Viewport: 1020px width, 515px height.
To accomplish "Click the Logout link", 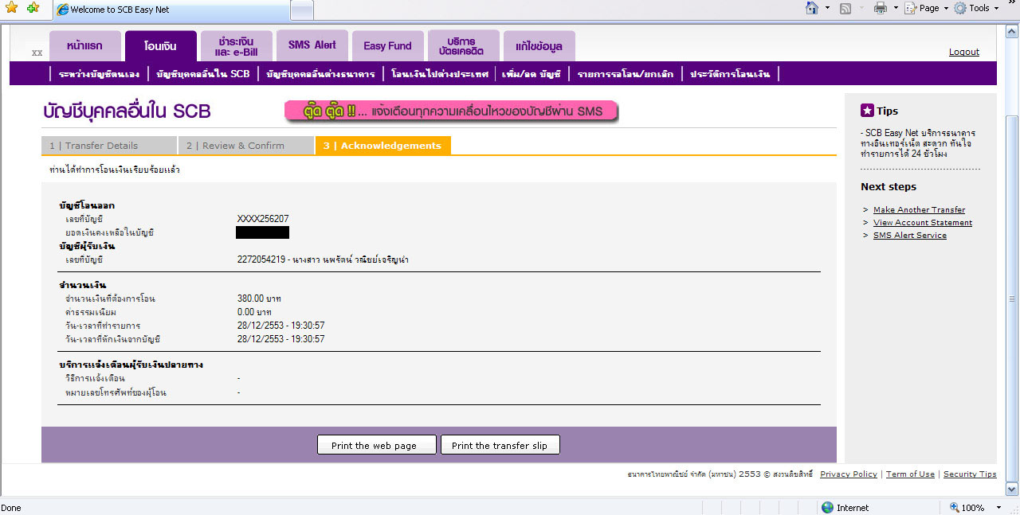I will [964, 52].
